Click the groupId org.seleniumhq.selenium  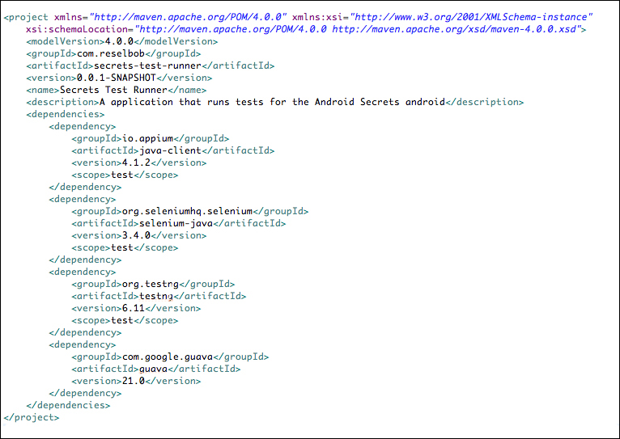187,211
